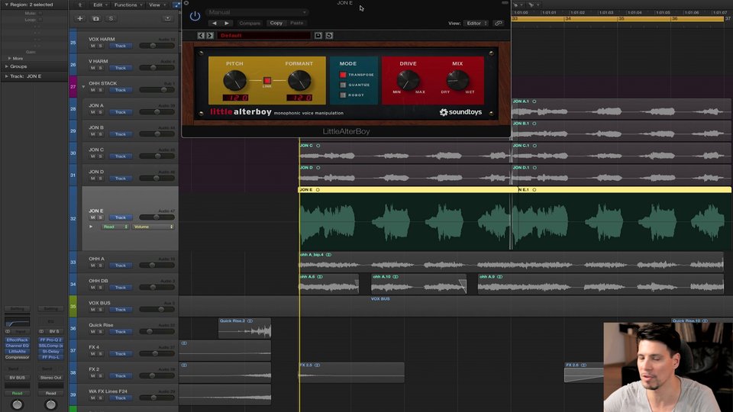Select the Quick Rise.2 region
The image size is (733, 412).
(x=244, y=328)
